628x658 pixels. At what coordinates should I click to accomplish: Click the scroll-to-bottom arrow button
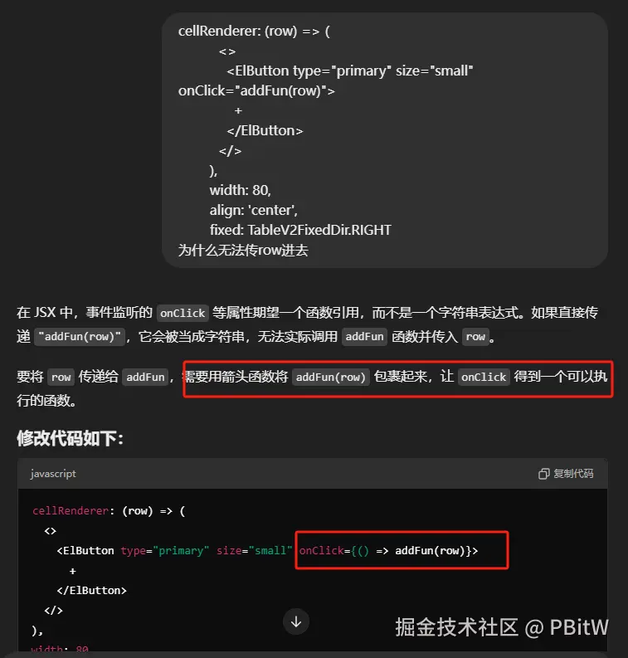(296, 621)
